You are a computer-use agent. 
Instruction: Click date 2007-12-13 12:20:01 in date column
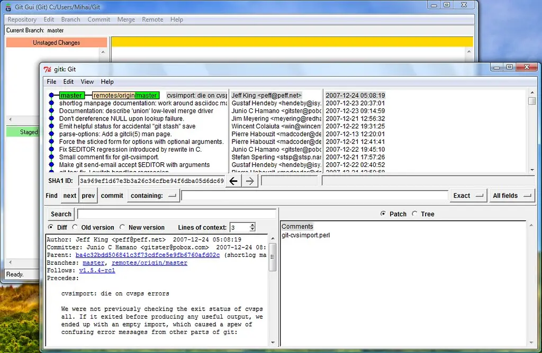click(x=355, y=134)
